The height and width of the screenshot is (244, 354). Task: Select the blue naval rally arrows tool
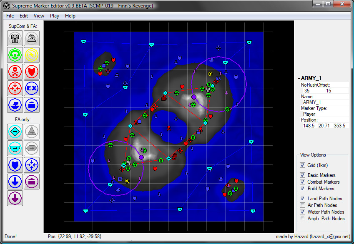click(32, 165)
